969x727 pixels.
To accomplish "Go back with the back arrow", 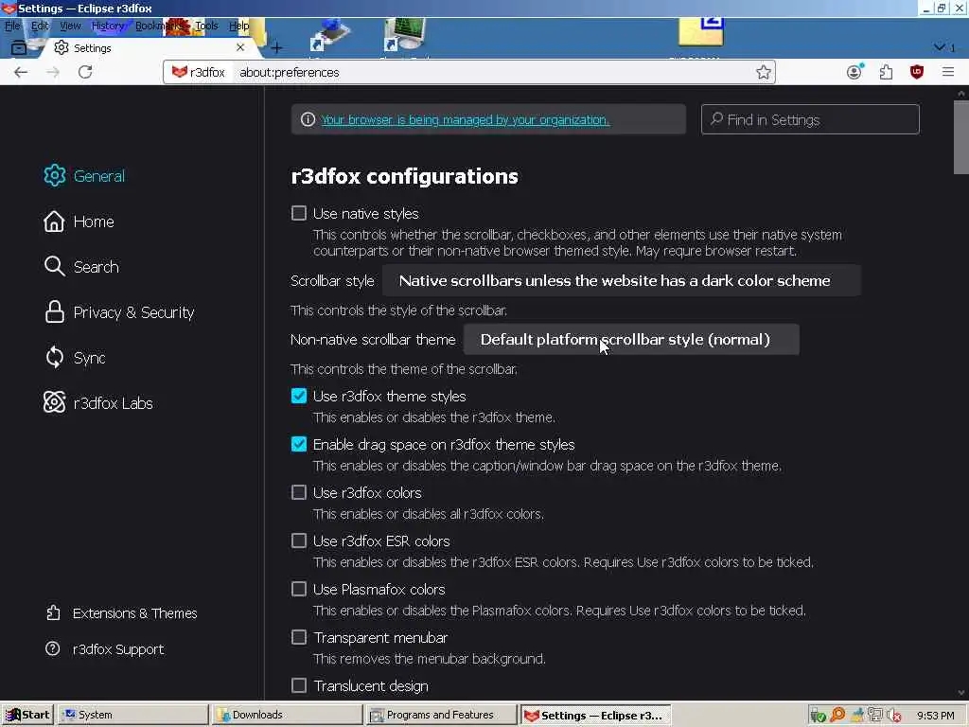I will tap(21, 72).
